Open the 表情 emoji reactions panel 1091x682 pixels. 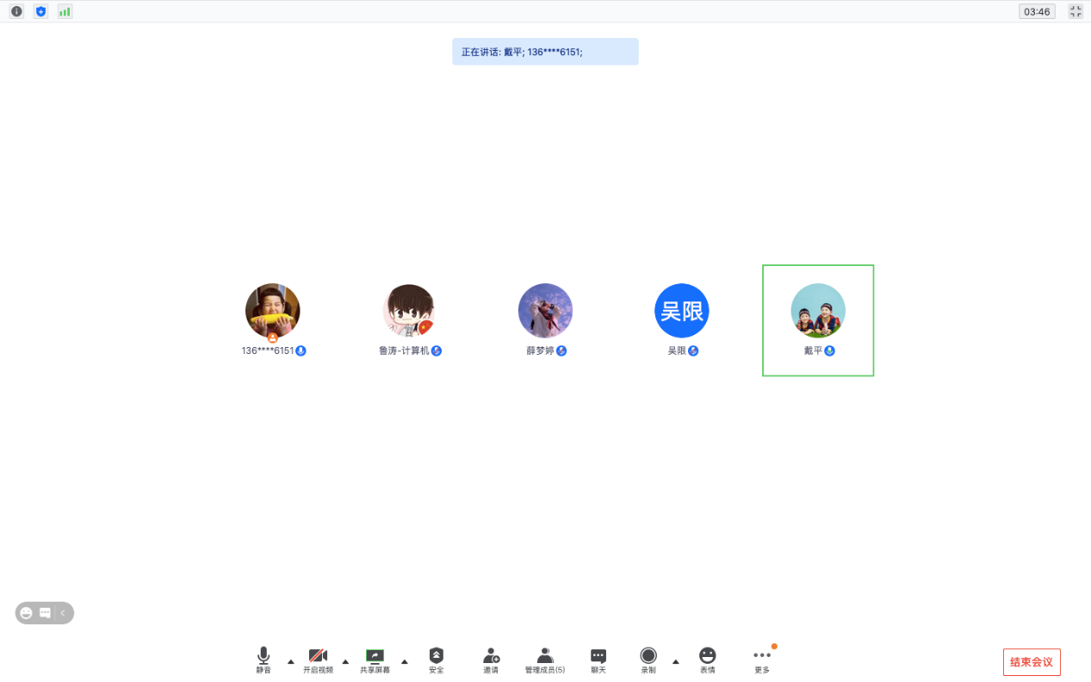tap(707, 656)
